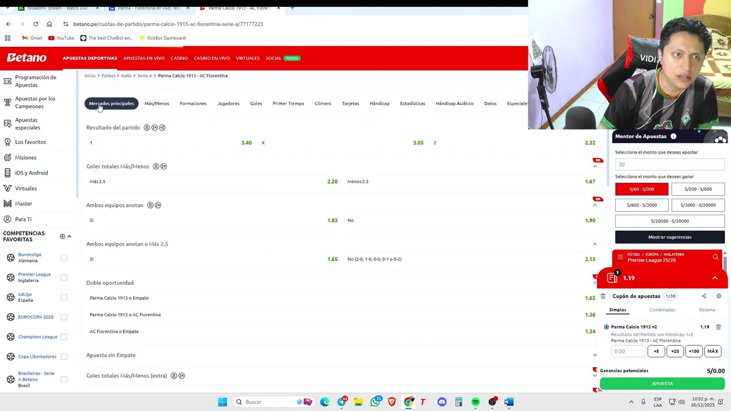Switch bet slip to Combinadas tab
This screenshot has width=731, height=411.
click(x=662, y=310)
